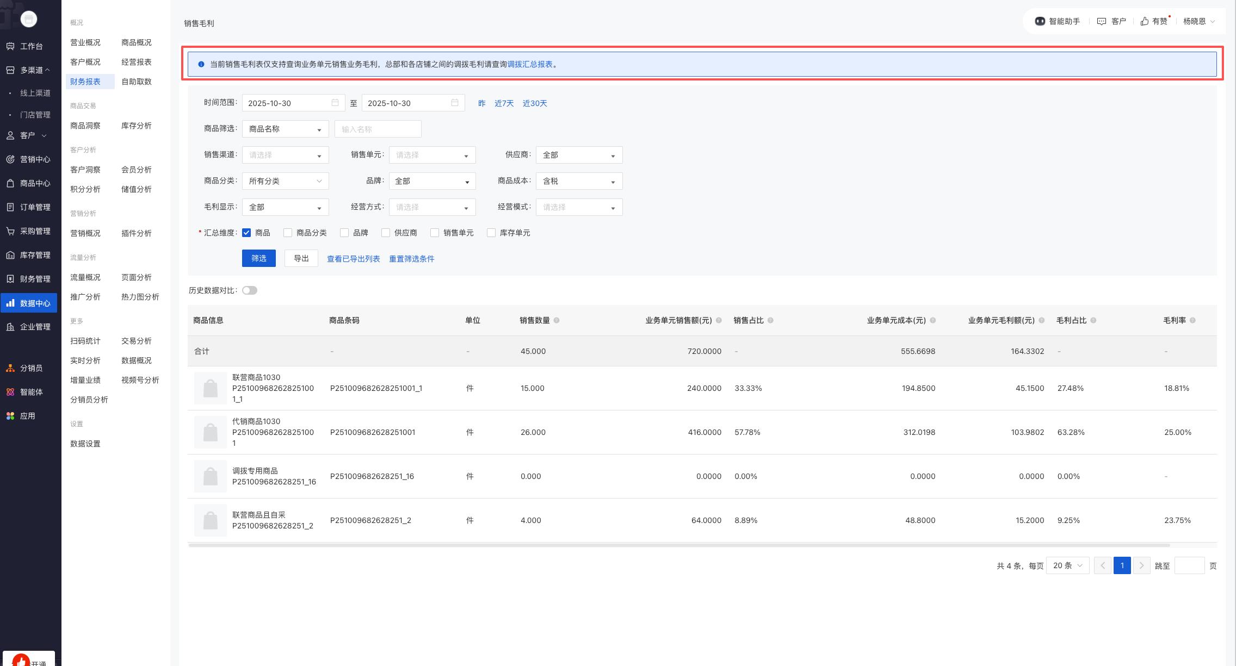Go to the 库存分析 menu item

(x=136, y=126)
